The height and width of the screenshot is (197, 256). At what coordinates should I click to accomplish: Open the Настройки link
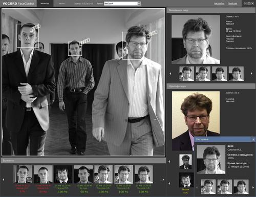(219, 4)
